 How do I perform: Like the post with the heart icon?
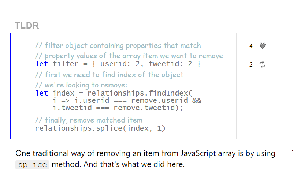(x=263, y=46)
